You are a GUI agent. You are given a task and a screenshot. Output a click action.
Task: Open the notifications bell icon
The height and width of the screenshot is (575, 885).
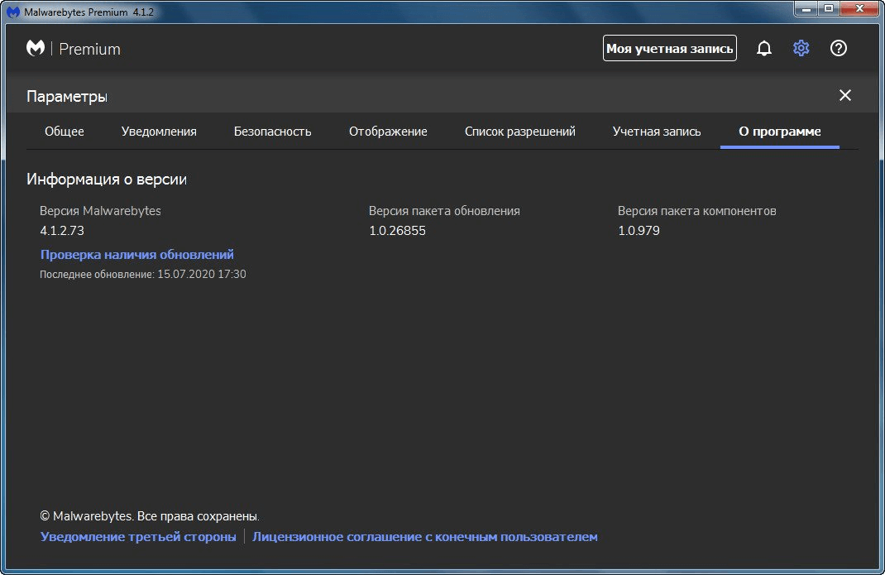pos(763,49)
